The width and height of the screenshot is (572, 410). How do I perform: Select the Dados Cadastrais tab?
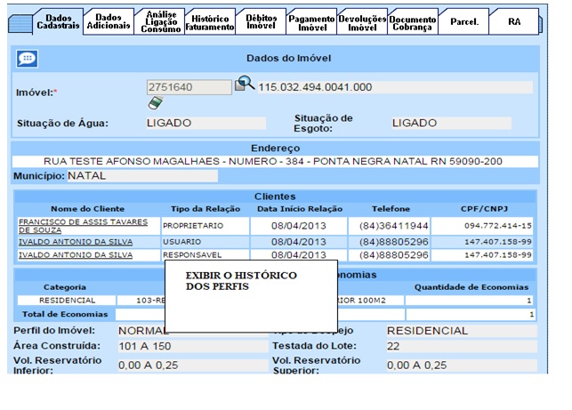[x=59, y=22]
